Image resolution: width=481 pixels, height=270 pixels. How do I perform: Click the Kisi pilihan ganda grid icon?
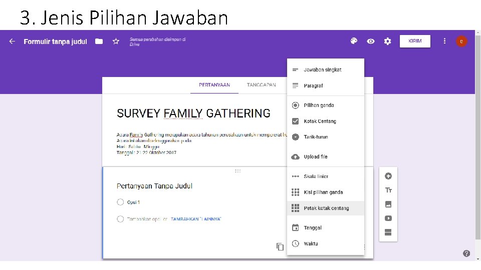point(295,192)
